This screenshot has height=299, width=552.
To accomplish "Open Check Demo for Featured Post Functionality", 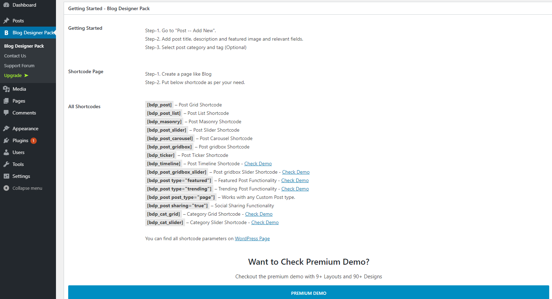I will point(295,180).
